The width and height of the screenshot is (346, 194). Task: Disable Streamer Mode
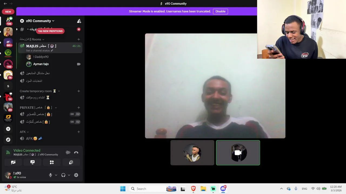(220, 11)
